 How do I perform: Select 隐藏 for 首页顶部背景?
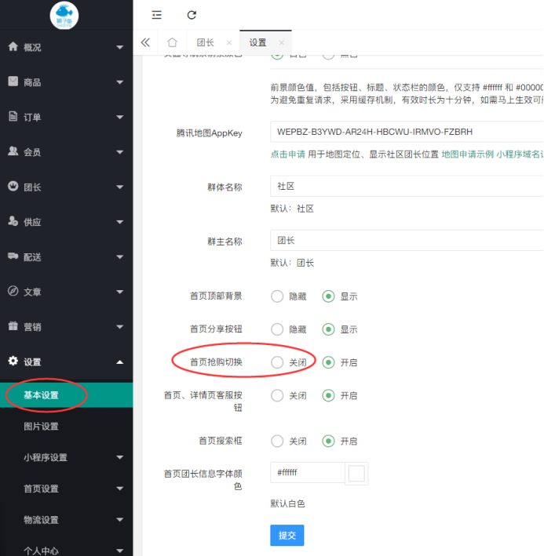click(277, 296)
